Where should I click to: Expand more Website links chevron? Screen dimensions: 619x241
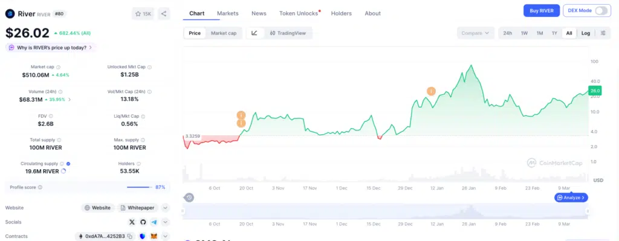click(x=166, y=208)
